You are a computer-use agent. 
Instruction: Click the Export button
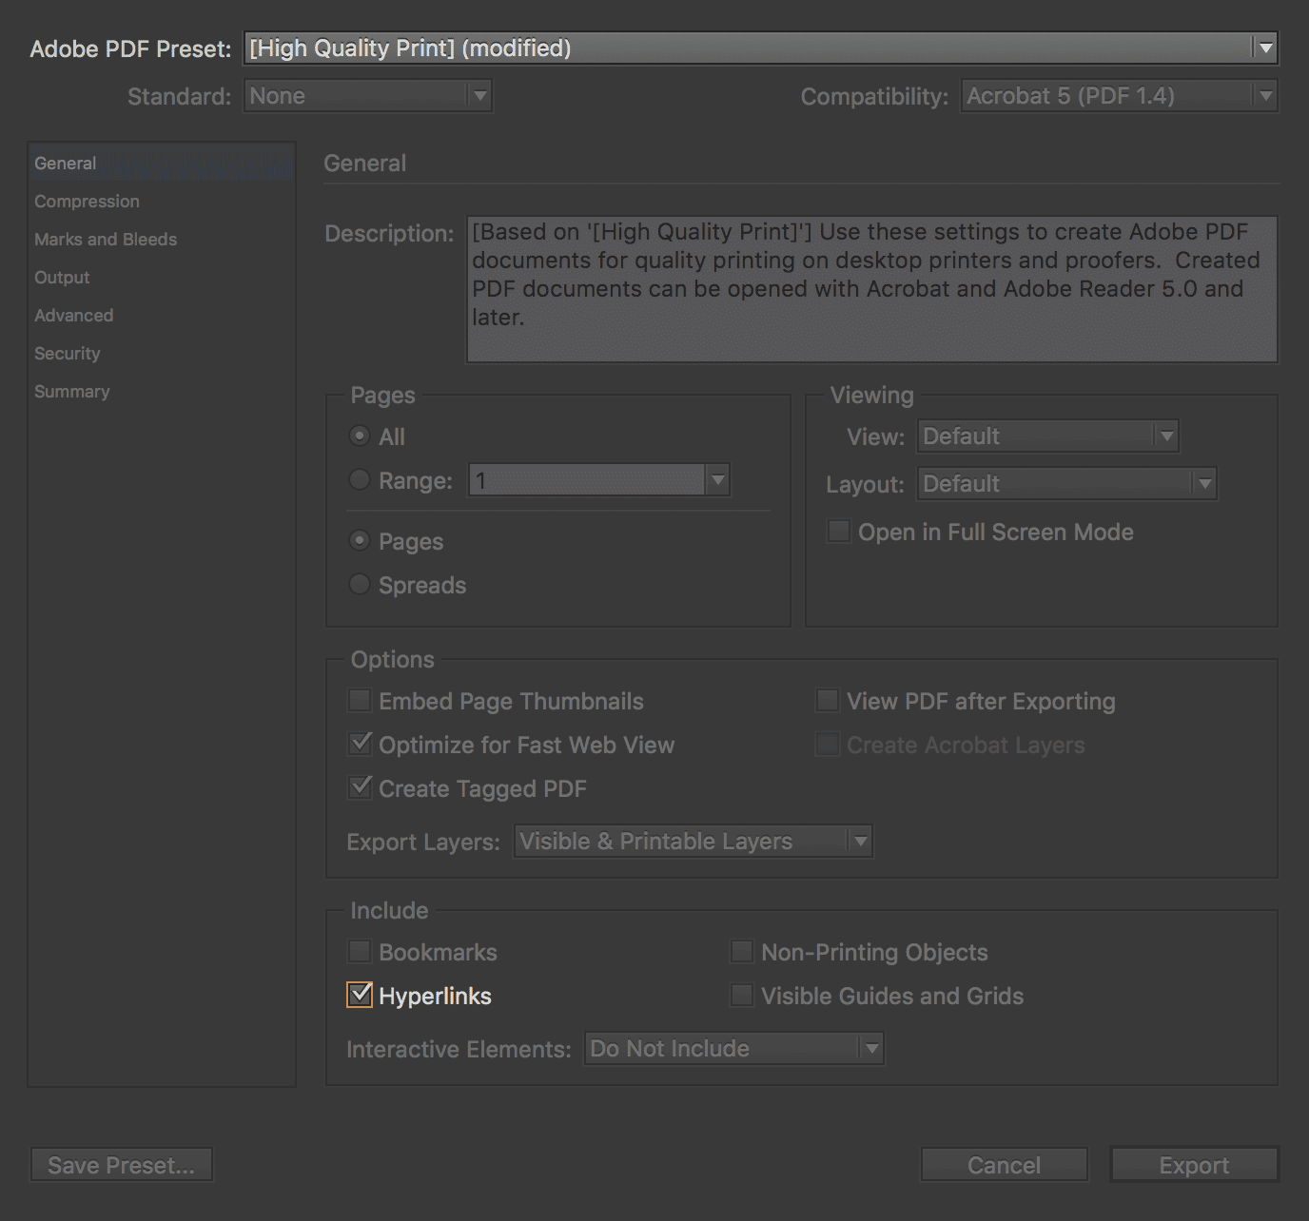[x=1193, y=1165]
